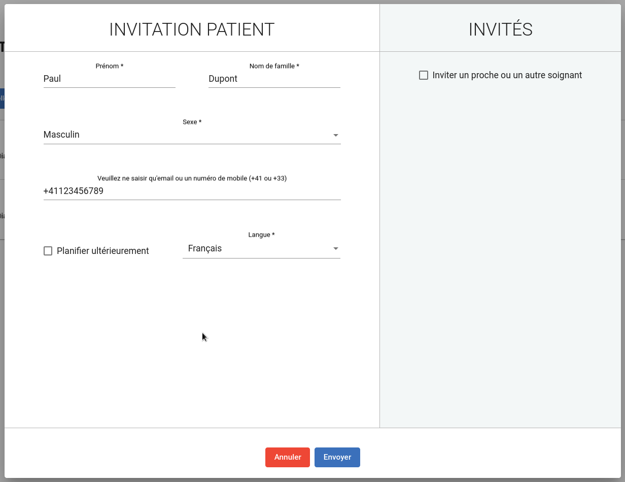Check the Inviter un proche box
The height and width of the screenshot is (482, 625).
424,75
